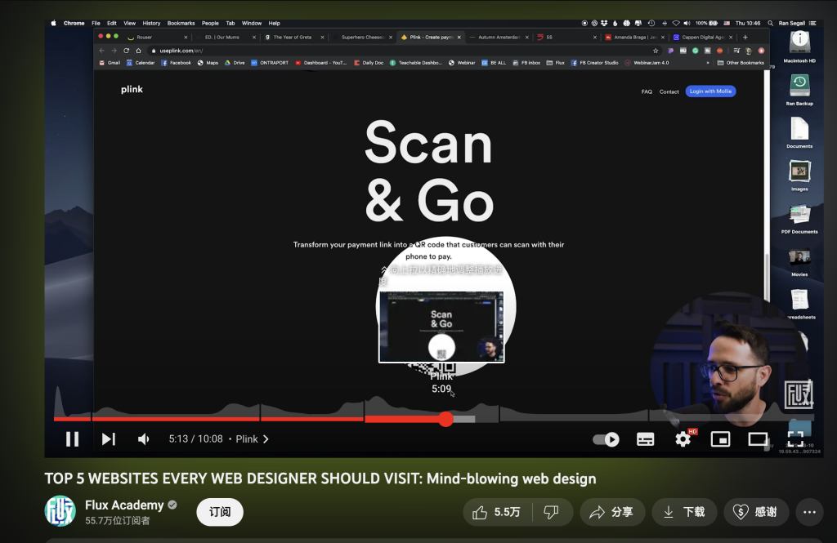The image size is (837, 543).
Task: Open the ONTRAPORT bookmark in recorded Chrome
Action: 270,63
